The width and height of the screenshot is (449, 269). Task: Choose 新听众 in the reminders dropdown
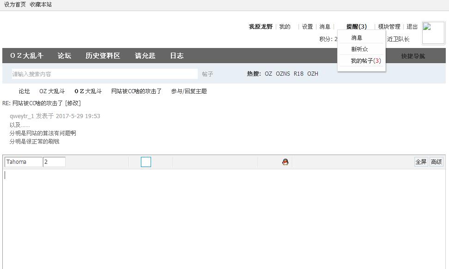(359, 49)
